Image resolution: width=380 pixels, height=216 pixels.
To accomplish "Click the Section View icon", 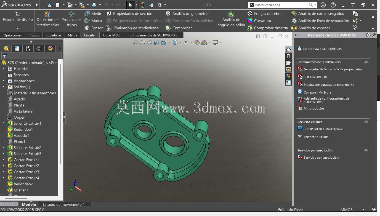I will tap(157, 42).
